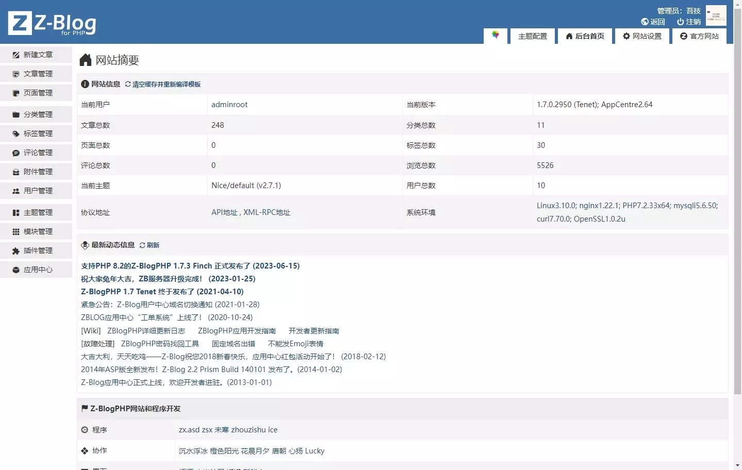This screenshot has height=470, width=742.
Task: Open 开发者更新指南 link
Action: 314,331
